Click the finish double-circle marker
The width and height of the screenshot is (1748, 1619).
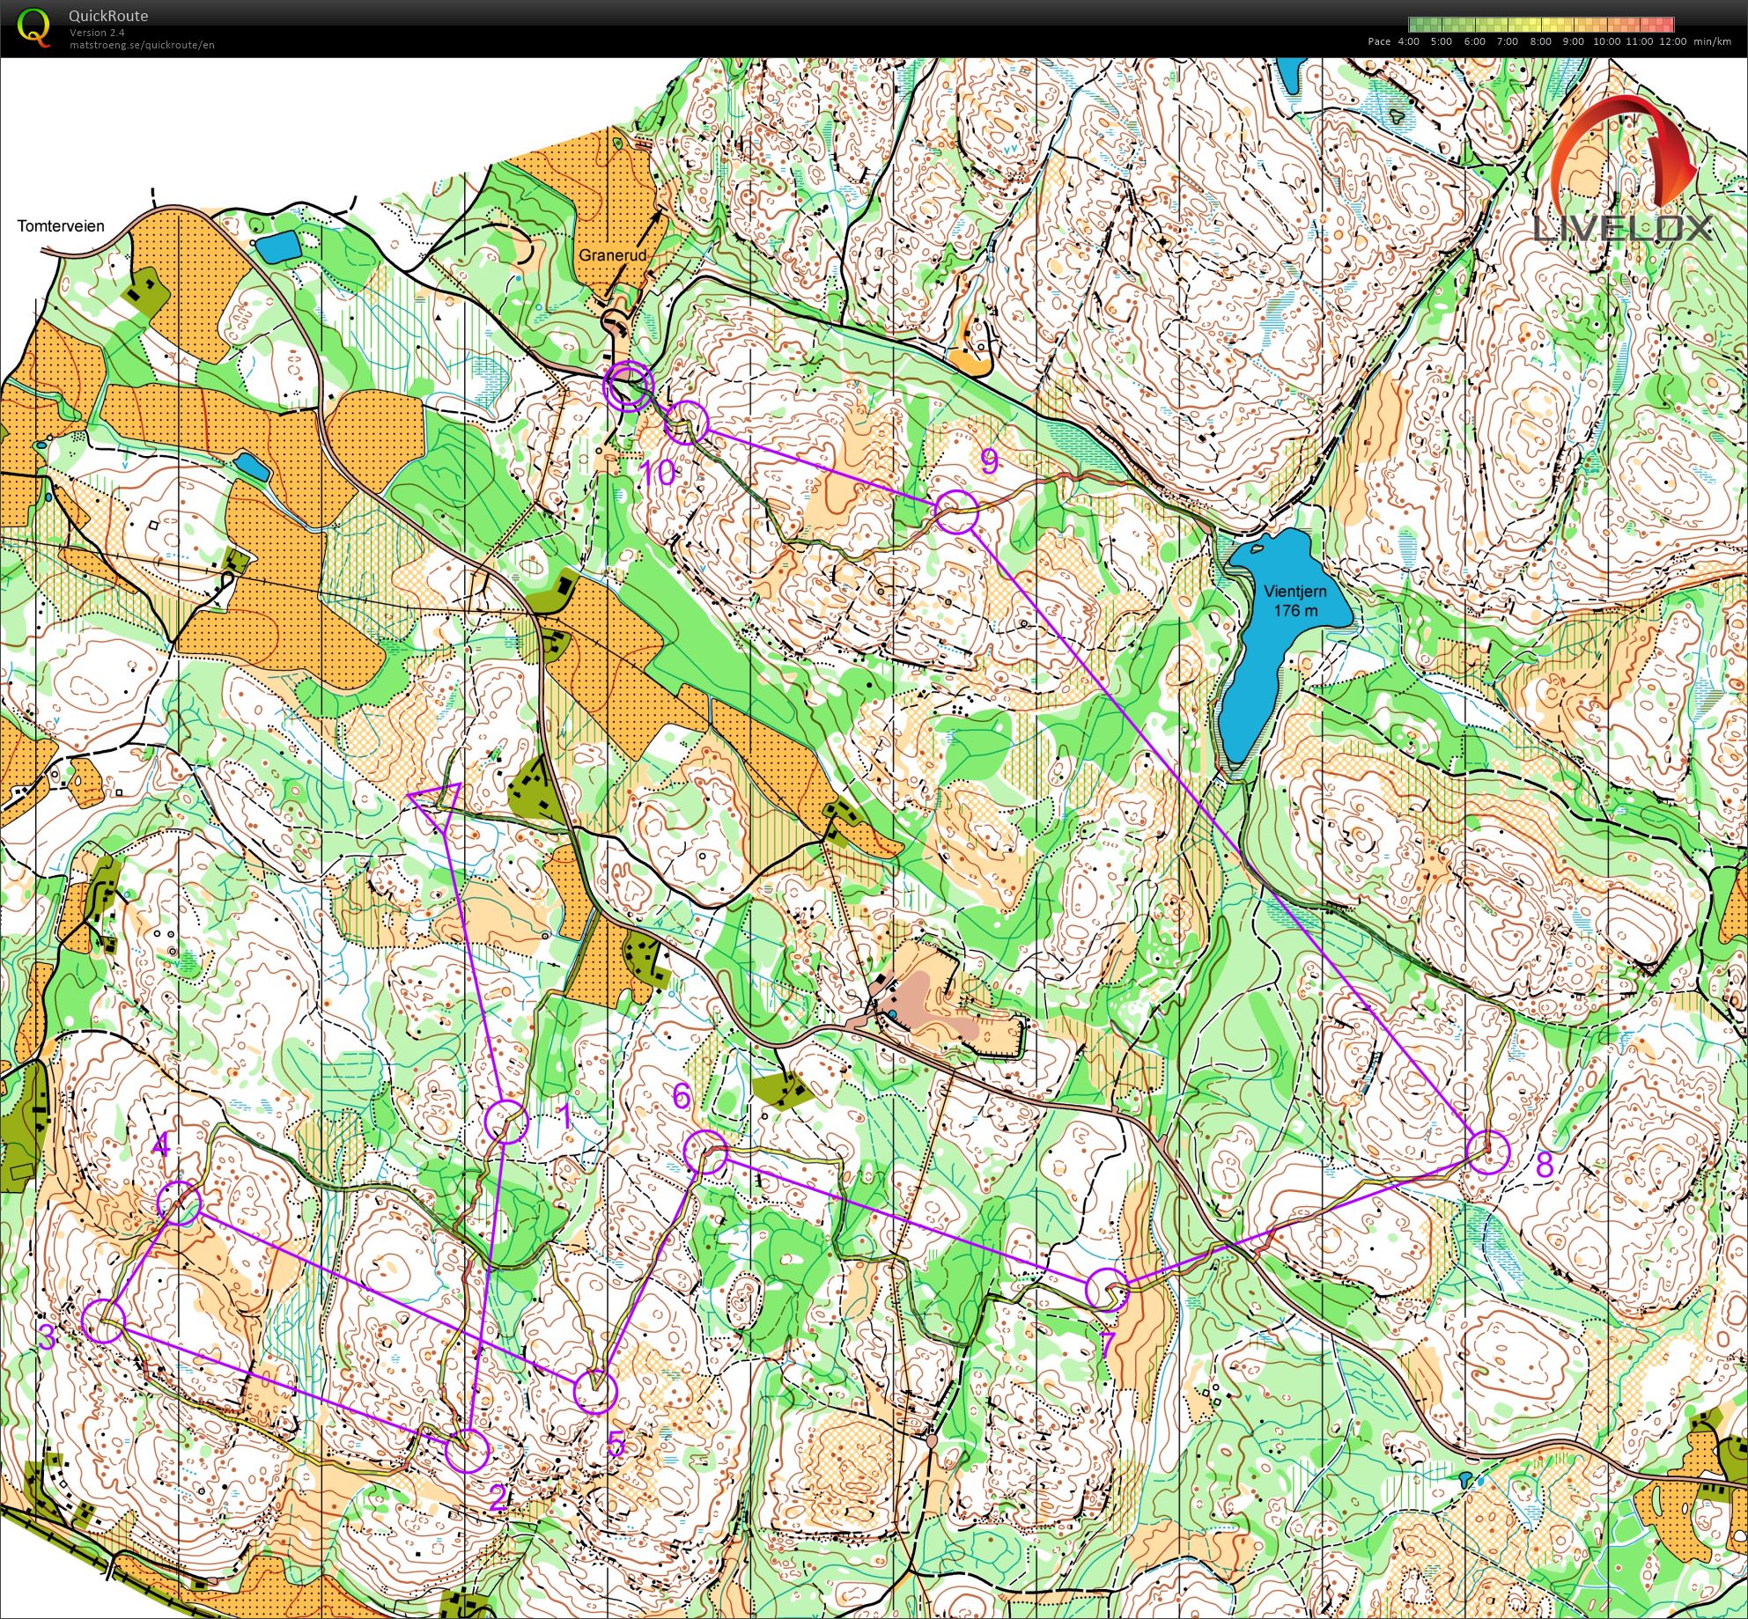tap(628, 386)
